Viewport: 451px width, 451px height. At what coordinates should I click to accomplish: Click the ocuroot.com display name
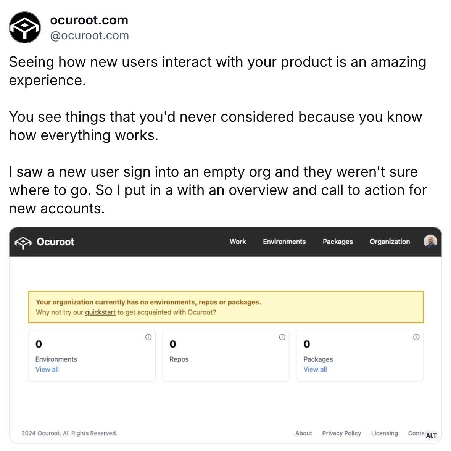click(x=89, y=20)
